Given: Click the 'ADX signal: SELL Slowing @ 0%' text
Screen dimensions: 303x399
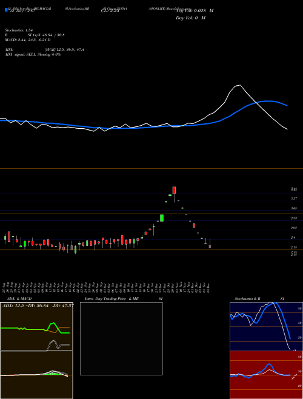Looking at the screenshot, I should click(x=33, y=54).
